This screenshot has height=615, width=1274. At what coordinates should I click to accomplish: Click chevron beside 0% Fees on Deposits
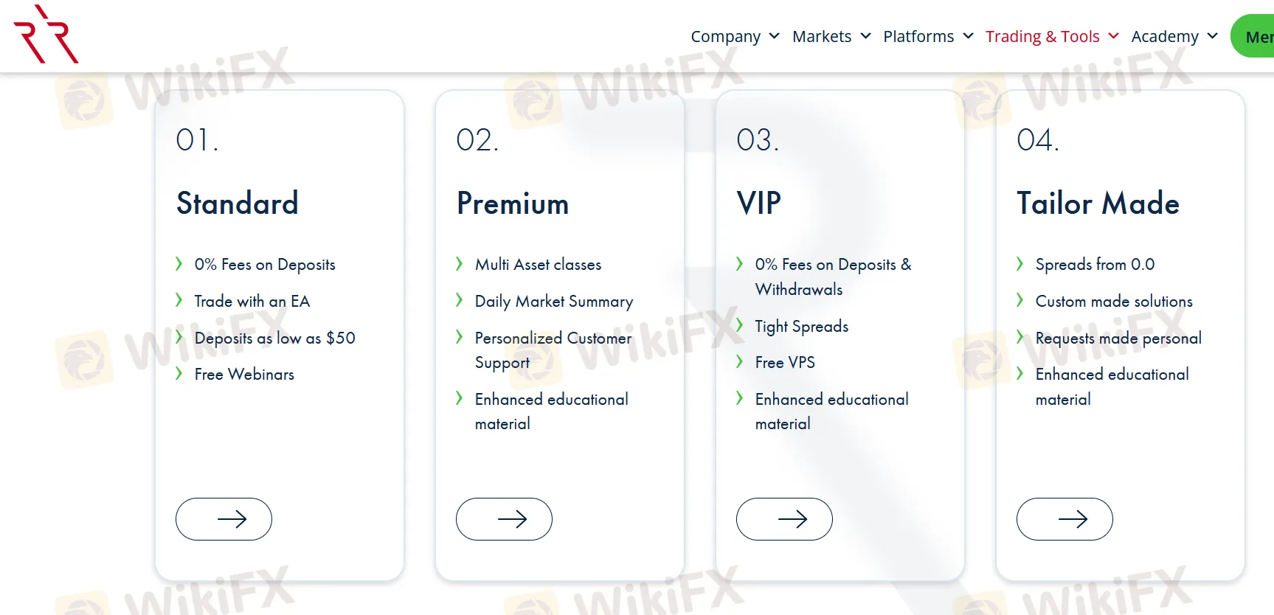click(179, 264)
